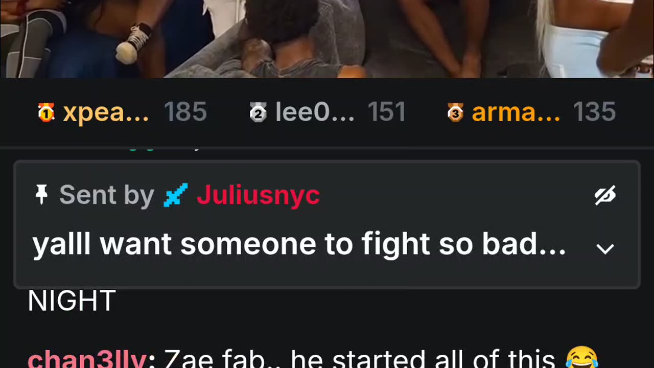The width and height of the screenshot is (654, 368).
Task: Click the live stream video at the top
Action: (x=327, y=39)
